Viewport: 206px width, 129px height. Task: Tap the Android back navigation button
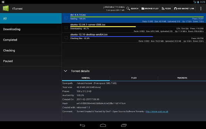82,125
